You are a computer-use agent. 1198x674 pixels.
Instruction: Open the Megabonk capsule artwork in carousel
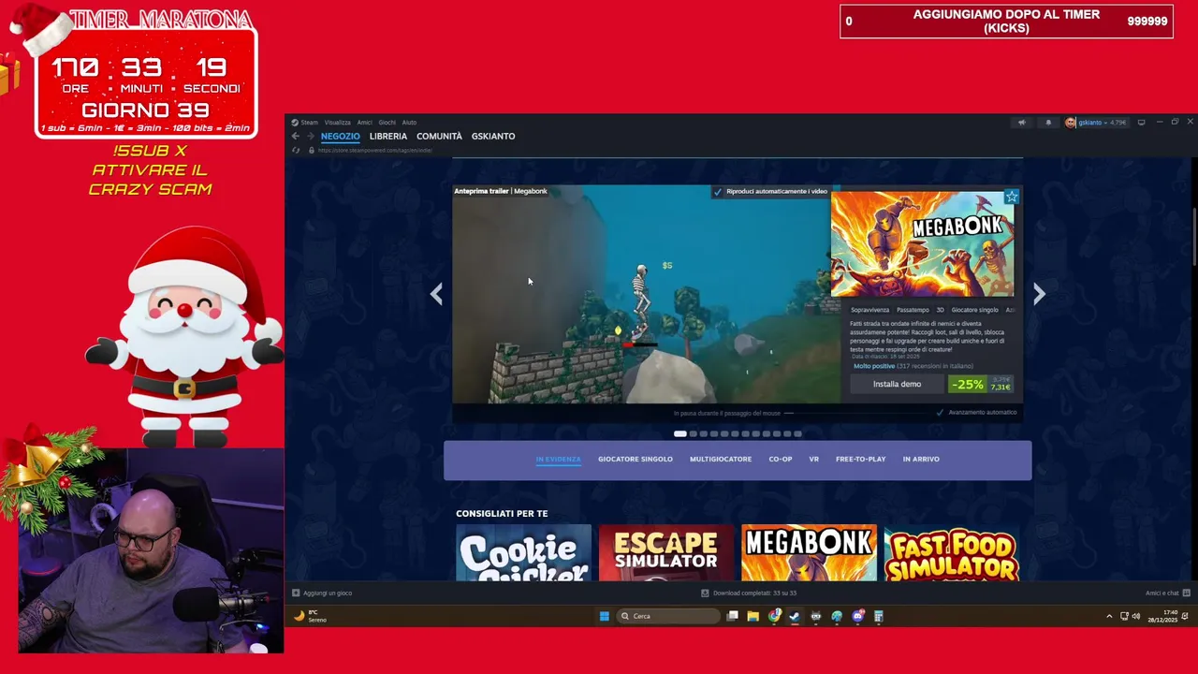click(x=922, y=243)
